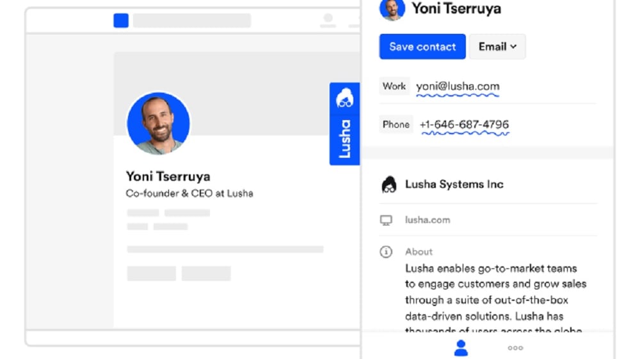640x359 pixels.
Task: Click the Lusha Systems Inc company name
Action: pyautogui.click(x=454, y=184)
